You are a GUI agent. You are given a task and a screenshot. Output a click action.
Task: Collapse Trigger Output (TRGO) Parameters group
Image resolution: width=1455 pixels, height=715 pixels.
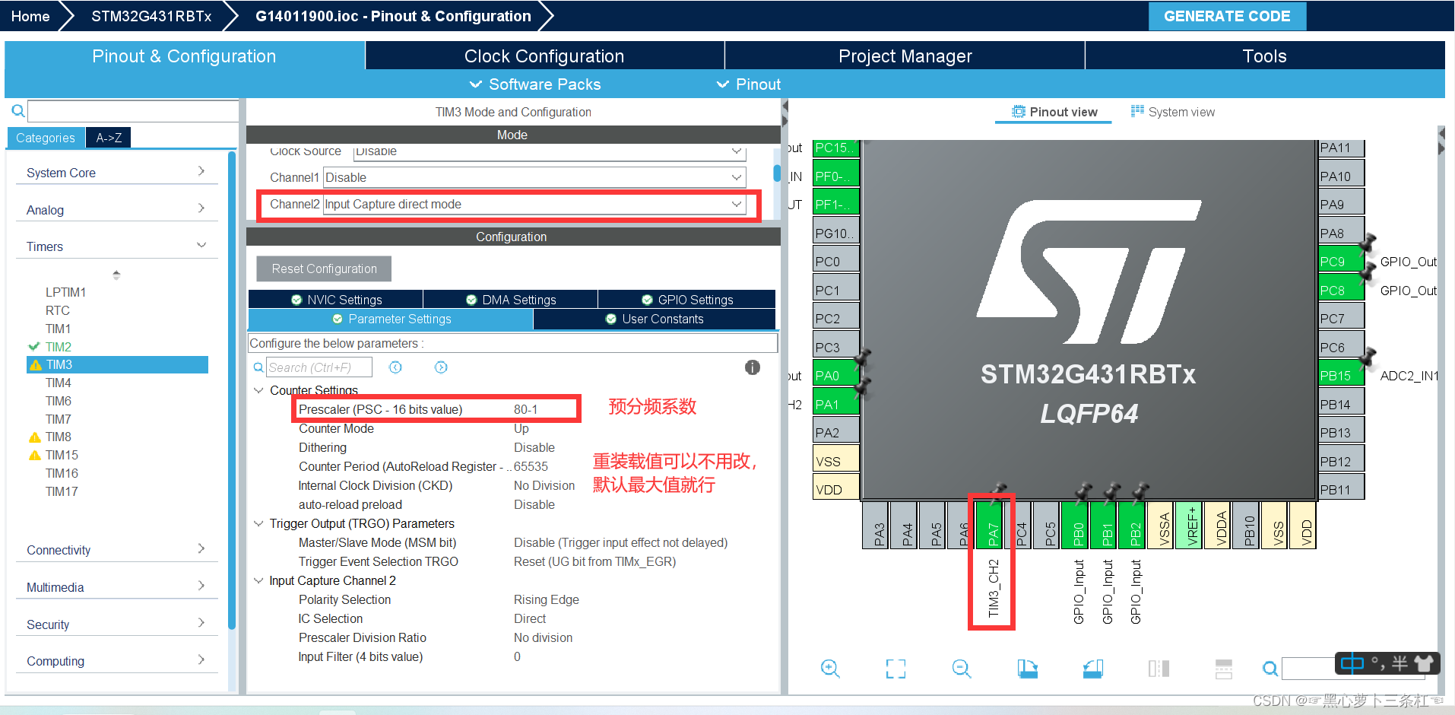point(258,523)
